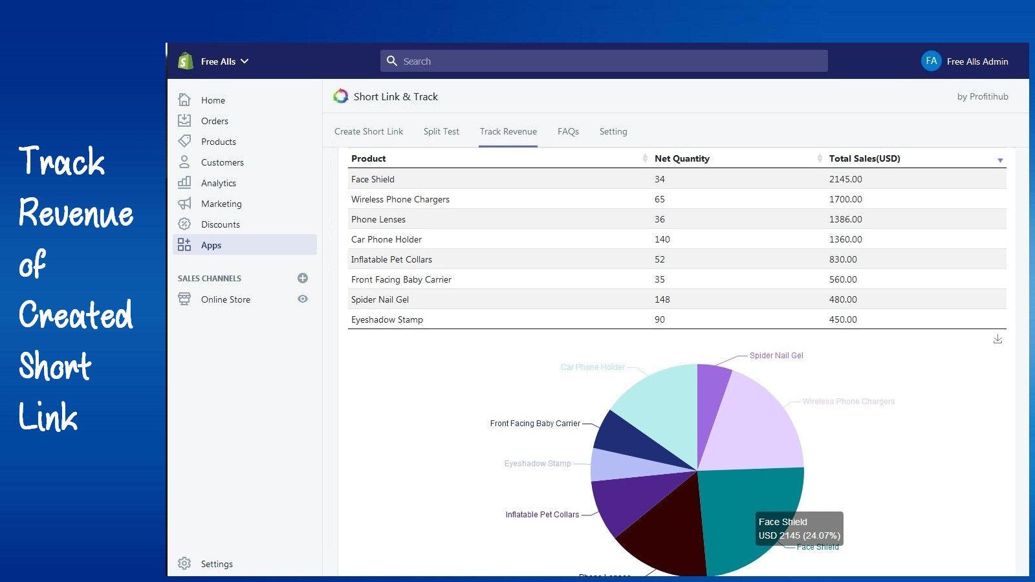Open the Settings gear at the bottom

pyautogui.click(x=184, y=563)
